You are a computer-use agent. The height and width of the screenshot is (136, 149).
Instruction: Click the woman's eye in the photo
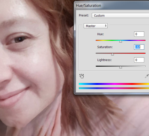tap(19, 39)
